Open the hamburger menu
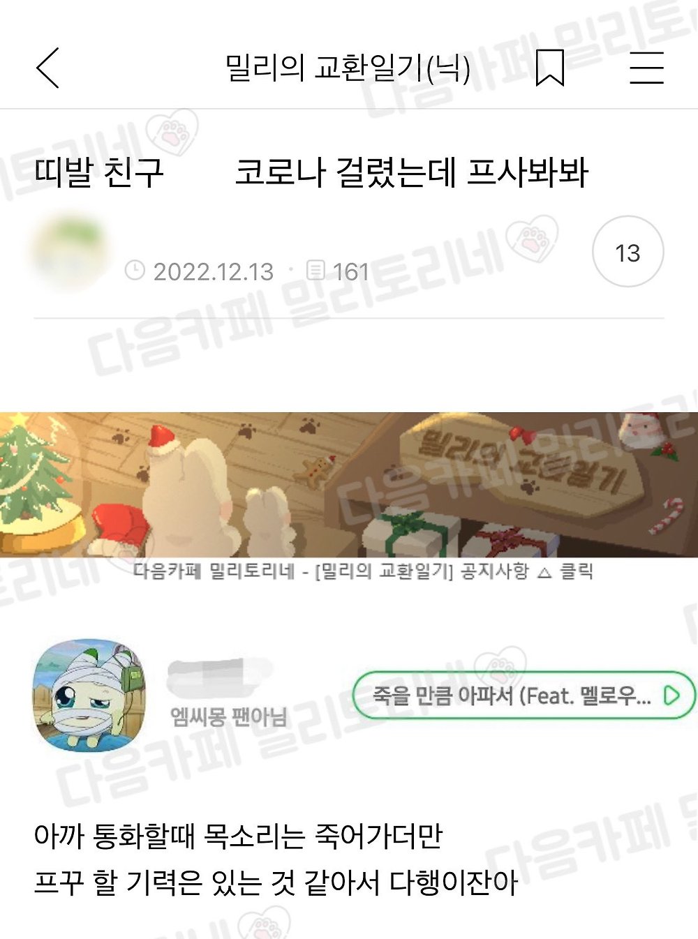This screenshot has height=939, width=698. pos(646,68)
